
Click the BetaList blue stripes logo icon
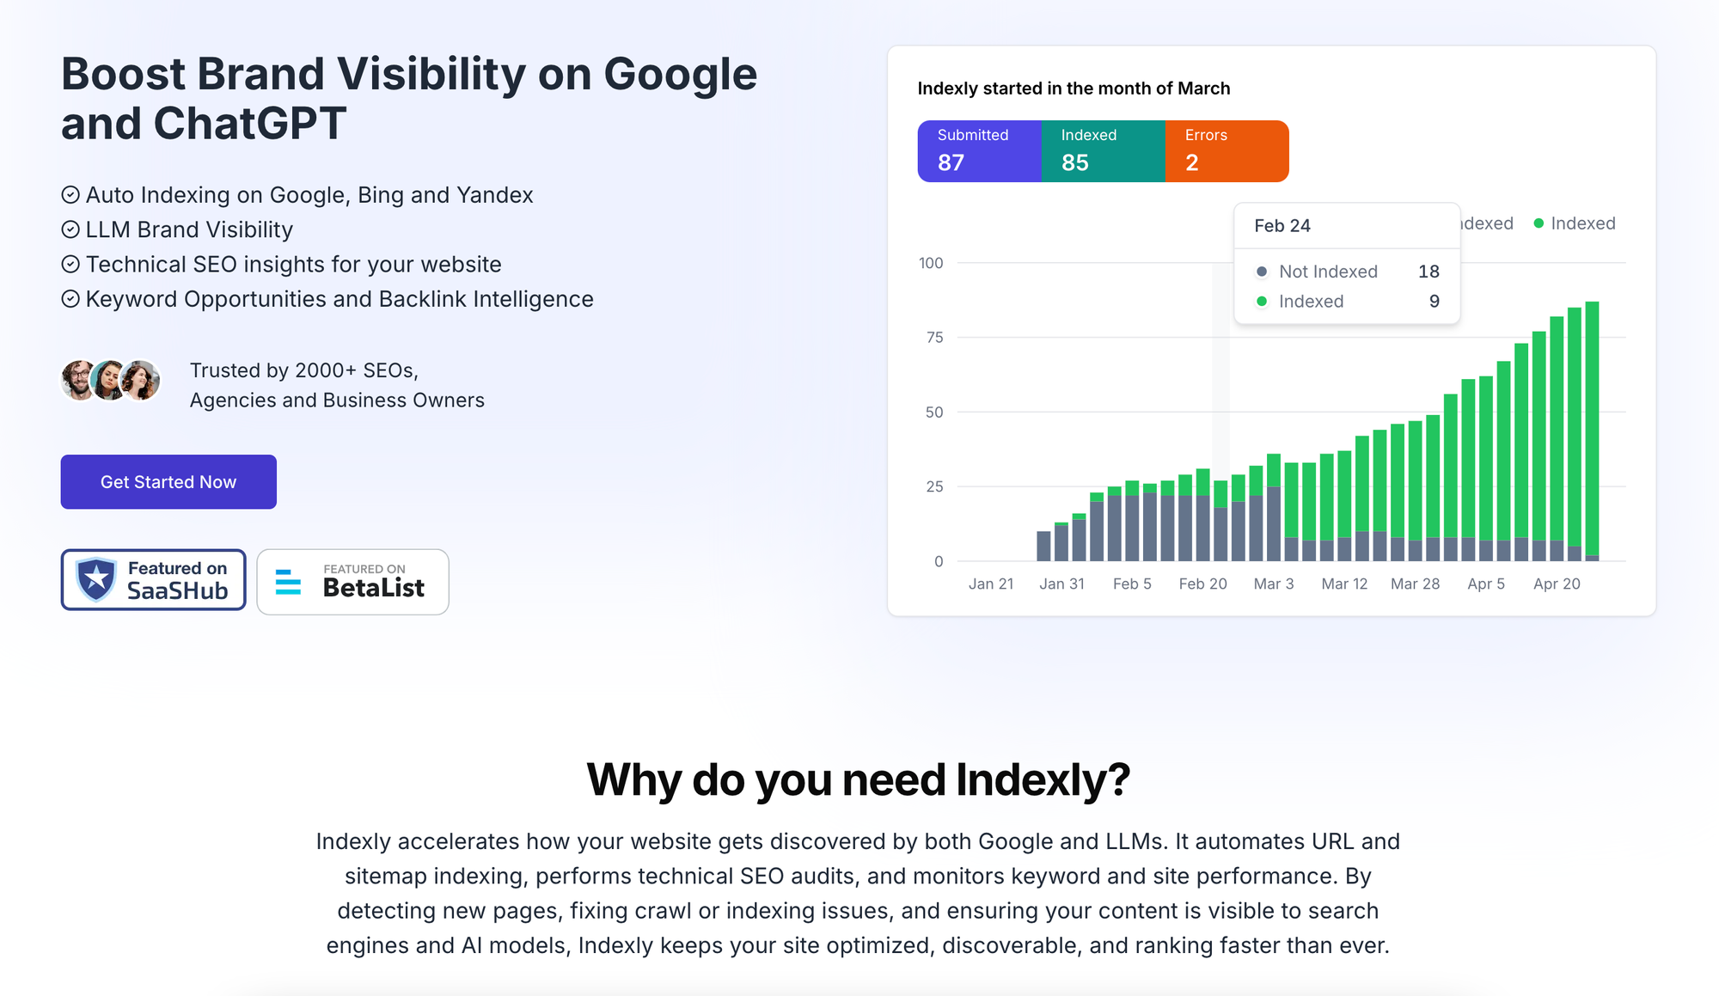click(288, 582)
